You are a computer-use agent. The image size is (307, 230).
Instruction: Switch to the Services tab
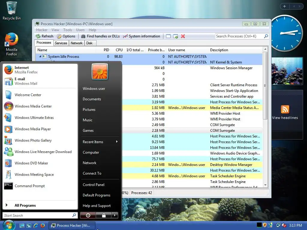pos(61,43)
